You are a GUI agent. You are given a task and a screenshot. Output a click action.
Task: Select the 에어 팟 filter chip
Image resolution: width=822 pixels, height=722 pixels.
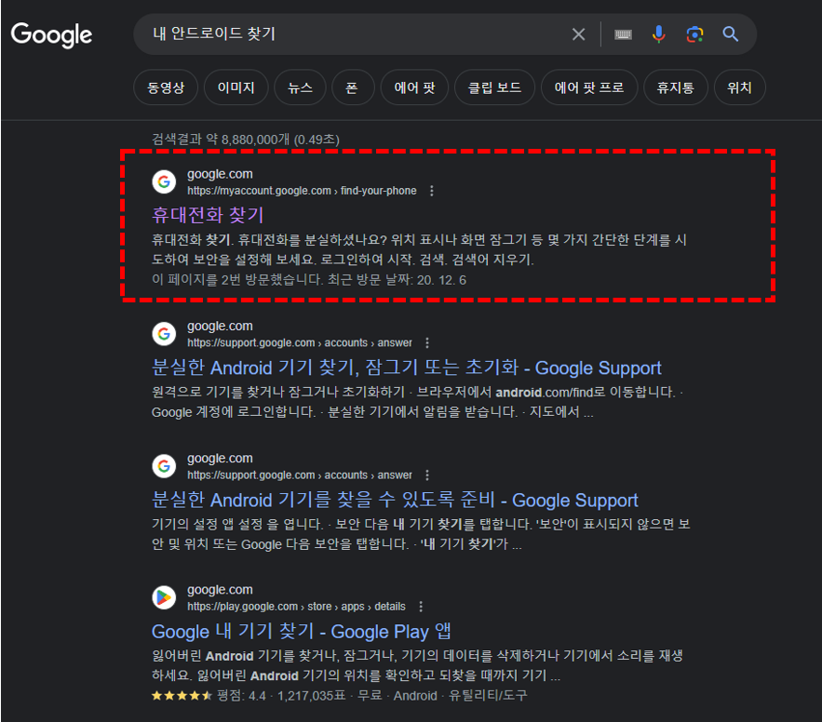point(414,87)
